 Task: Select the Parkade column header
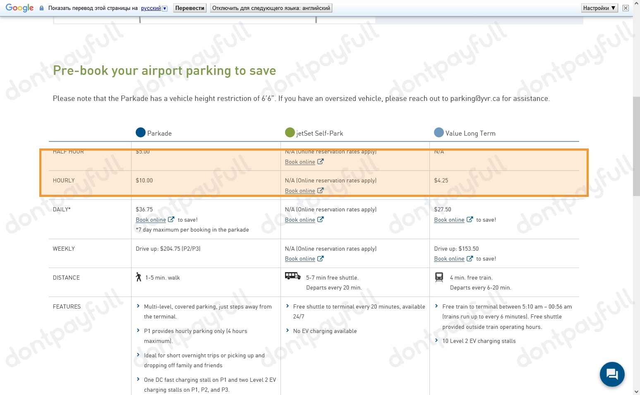click(160, 133)
